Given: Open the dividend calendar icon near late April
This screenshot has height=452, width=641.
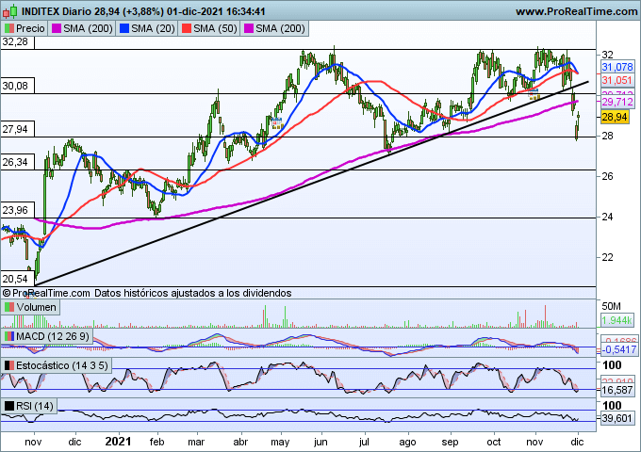Looking at the screenshot, I should pyautogui.click(x=277, y=123).
